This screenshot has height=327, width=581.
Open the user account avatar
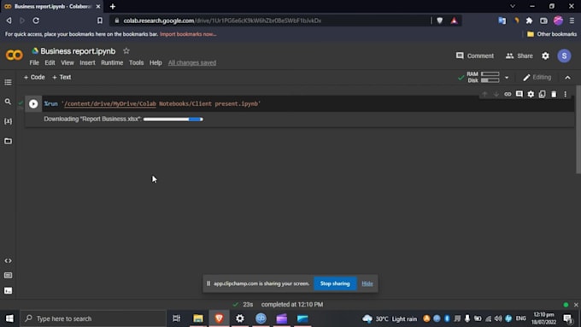click(x=564, y=55)
